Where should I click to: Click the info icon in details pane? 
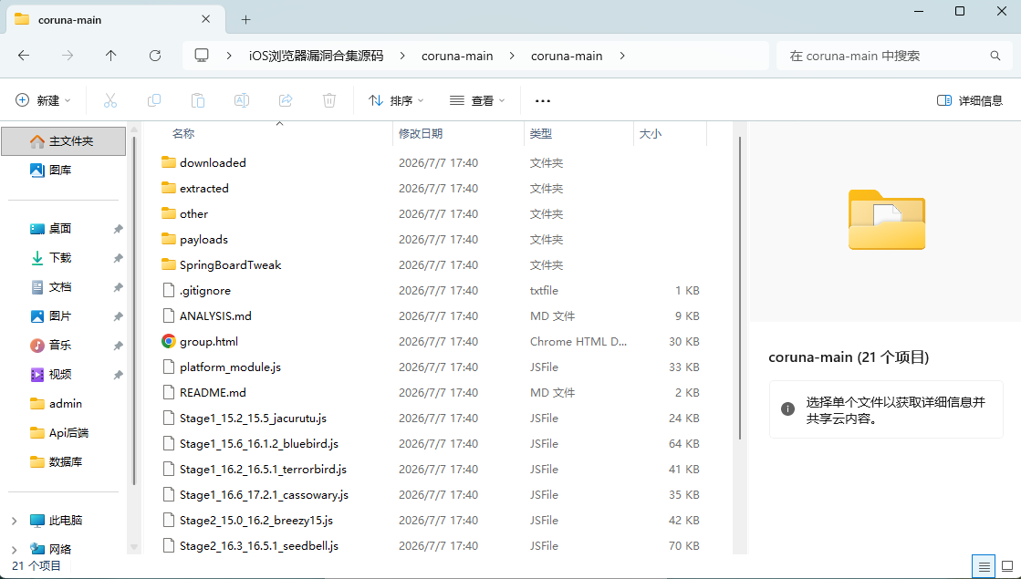[788, 409]
